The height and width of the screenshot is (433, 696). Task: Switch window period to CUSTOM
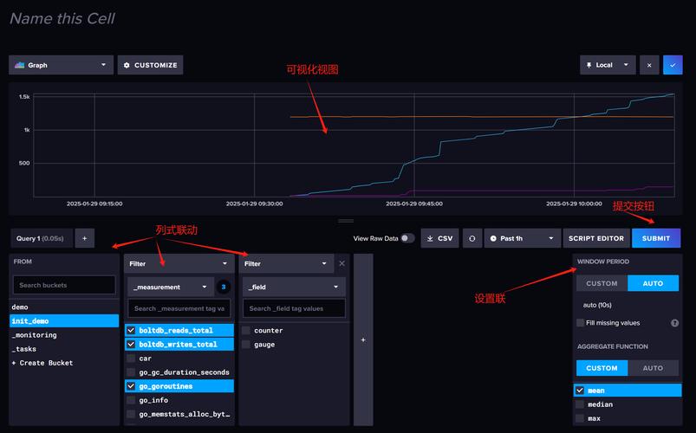tap(602, 283)
